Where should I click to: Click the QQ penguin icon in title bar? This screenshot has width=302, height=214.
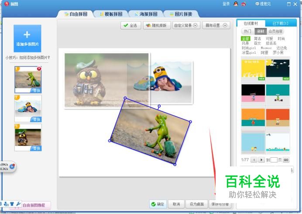(236, 3)
